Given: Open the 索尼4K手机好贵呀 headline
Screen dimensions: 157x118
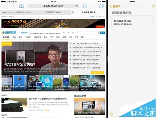Looking at the screenshot, I should [x=86, y=60].
